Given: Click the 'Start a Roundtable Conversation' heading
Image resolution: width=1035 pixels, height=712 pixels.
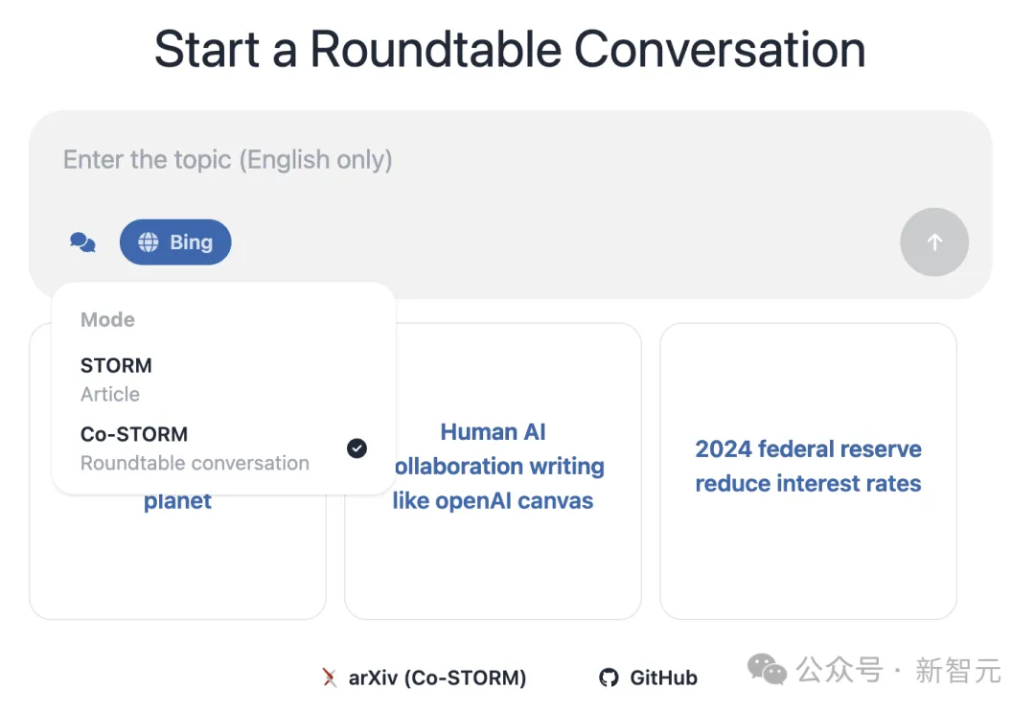Looking at the screenshot, I should click(510, 49).
